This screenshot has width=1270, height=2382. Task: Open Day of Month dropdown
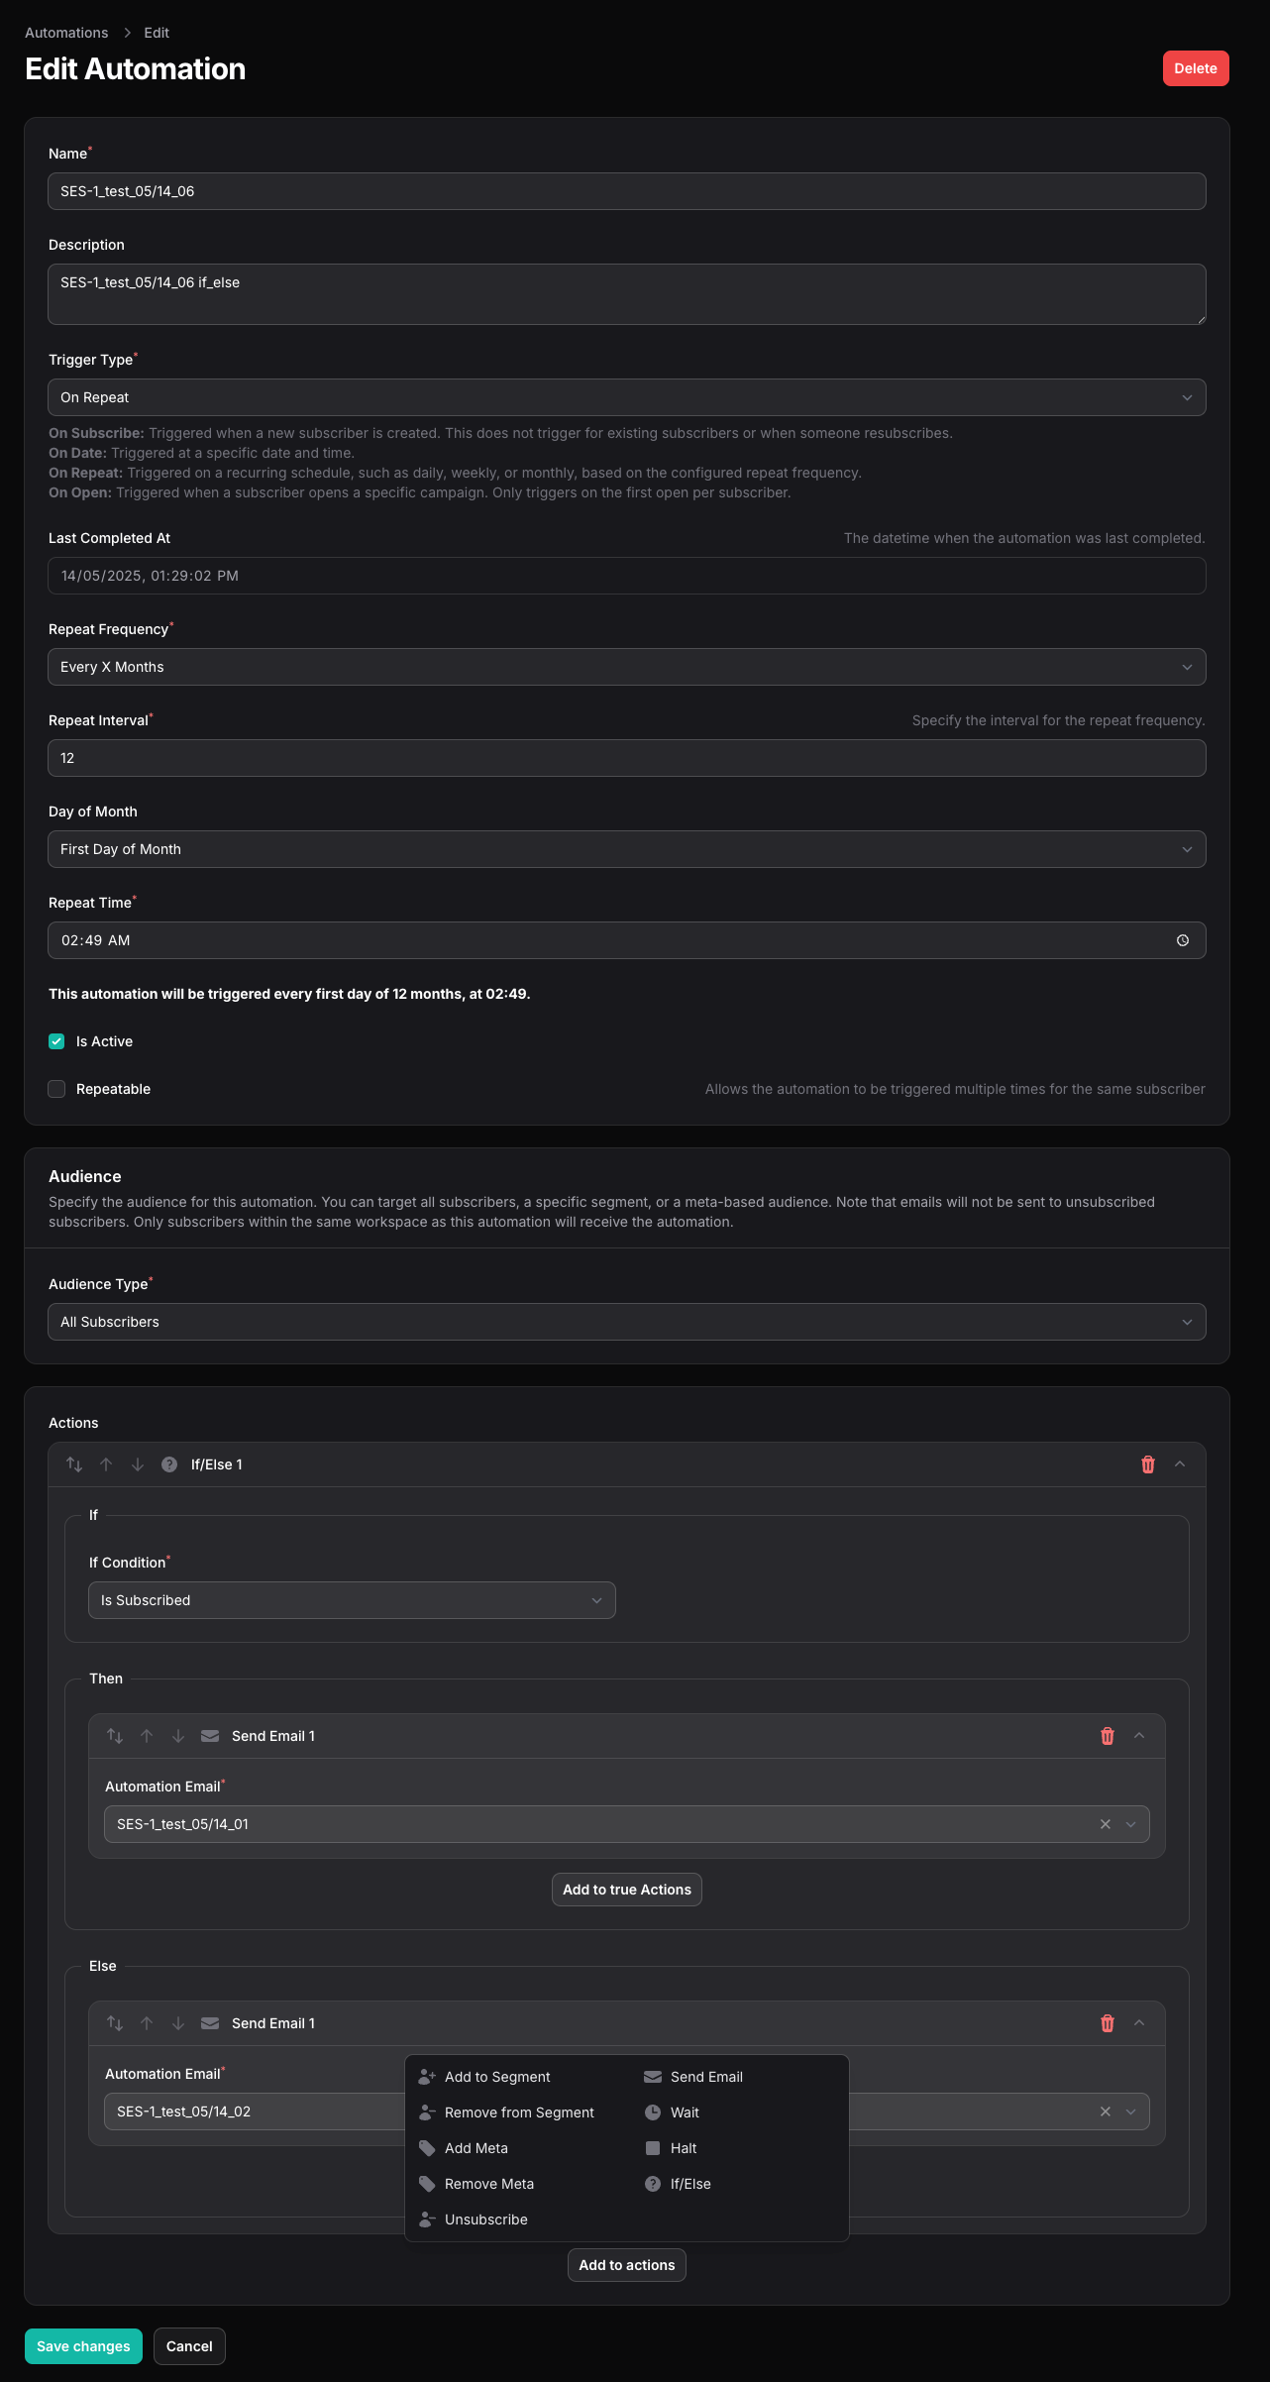(627, 849)
